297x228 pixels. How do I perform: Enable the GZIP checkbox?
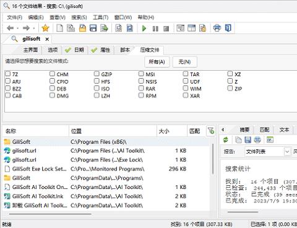[x=97, y=74]
